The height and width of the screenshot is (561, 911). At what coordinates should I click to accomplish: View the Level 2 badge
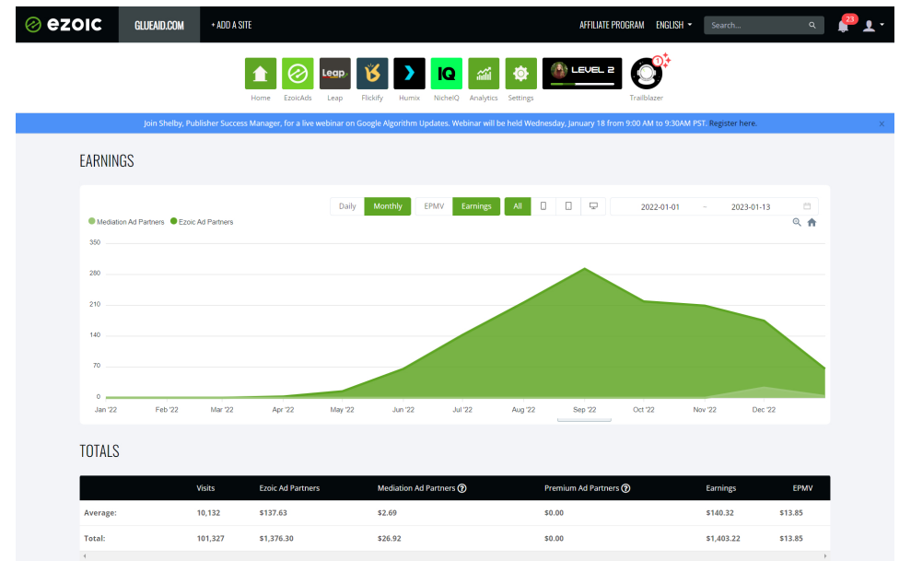(x=581, y=73)
